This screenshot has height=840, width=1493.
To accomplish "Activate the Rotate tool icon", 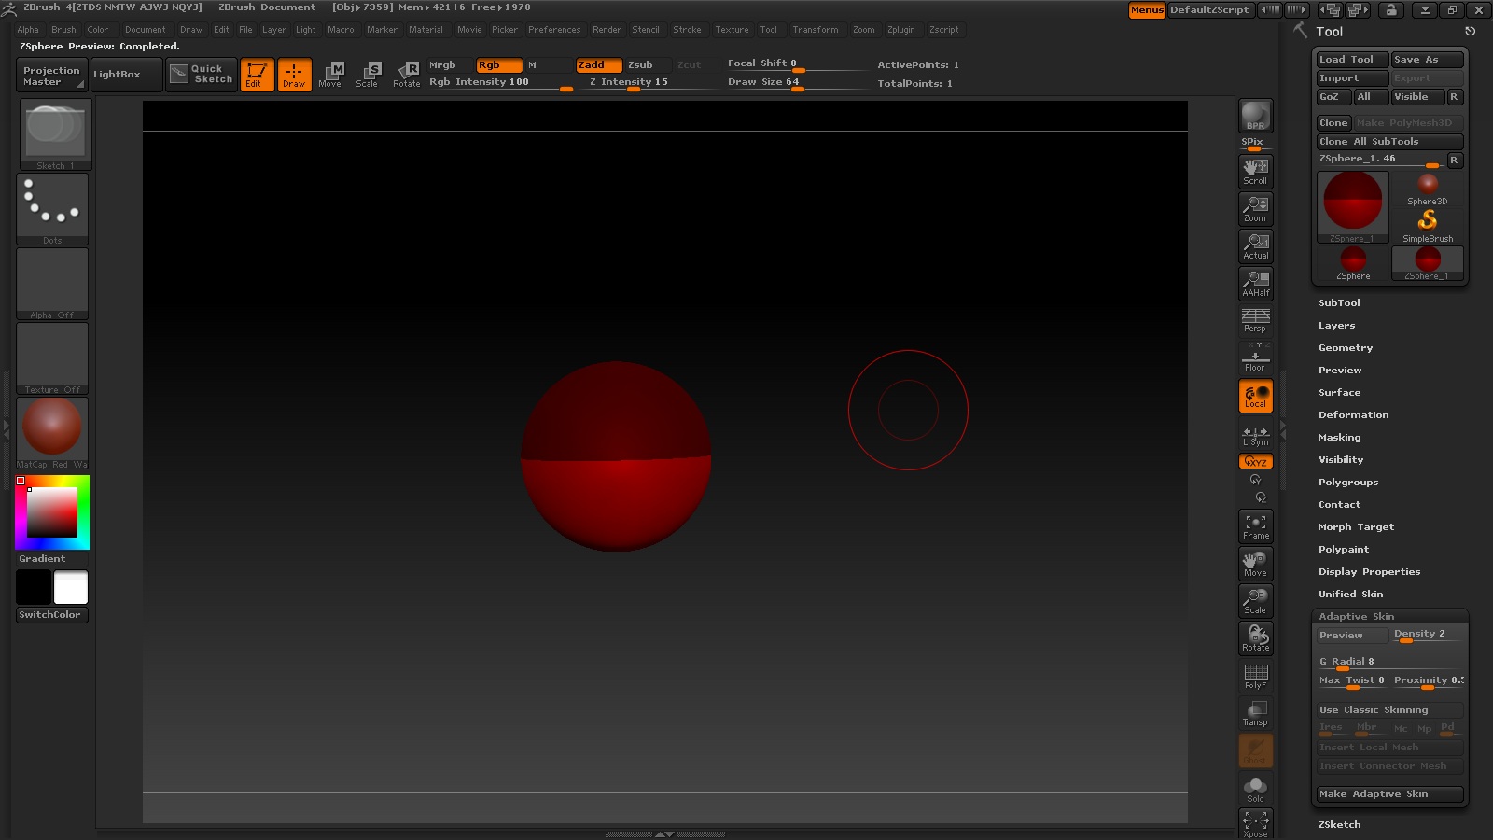I will [x=406, y=75].
